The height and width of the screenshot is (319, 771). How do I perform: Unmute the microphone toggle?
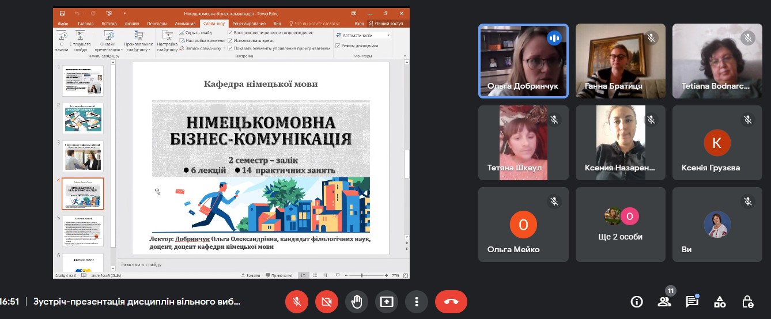tap(297, 301)
